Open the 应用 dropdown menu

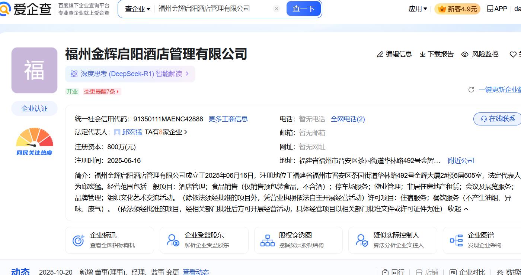point(418,9)
